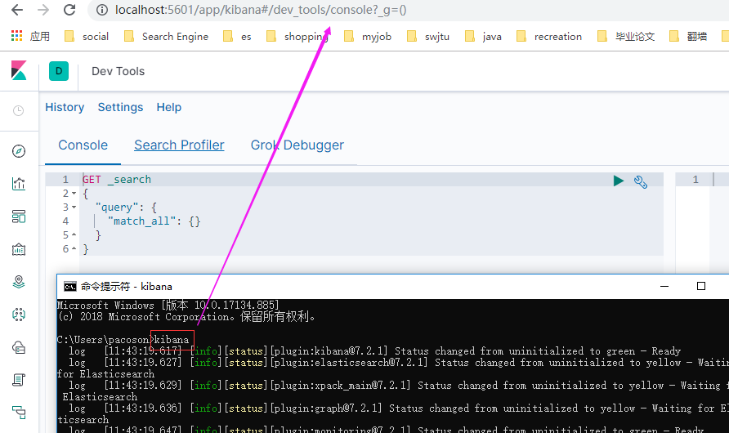Switch to the Search Profiler tab

coord(179,145)
